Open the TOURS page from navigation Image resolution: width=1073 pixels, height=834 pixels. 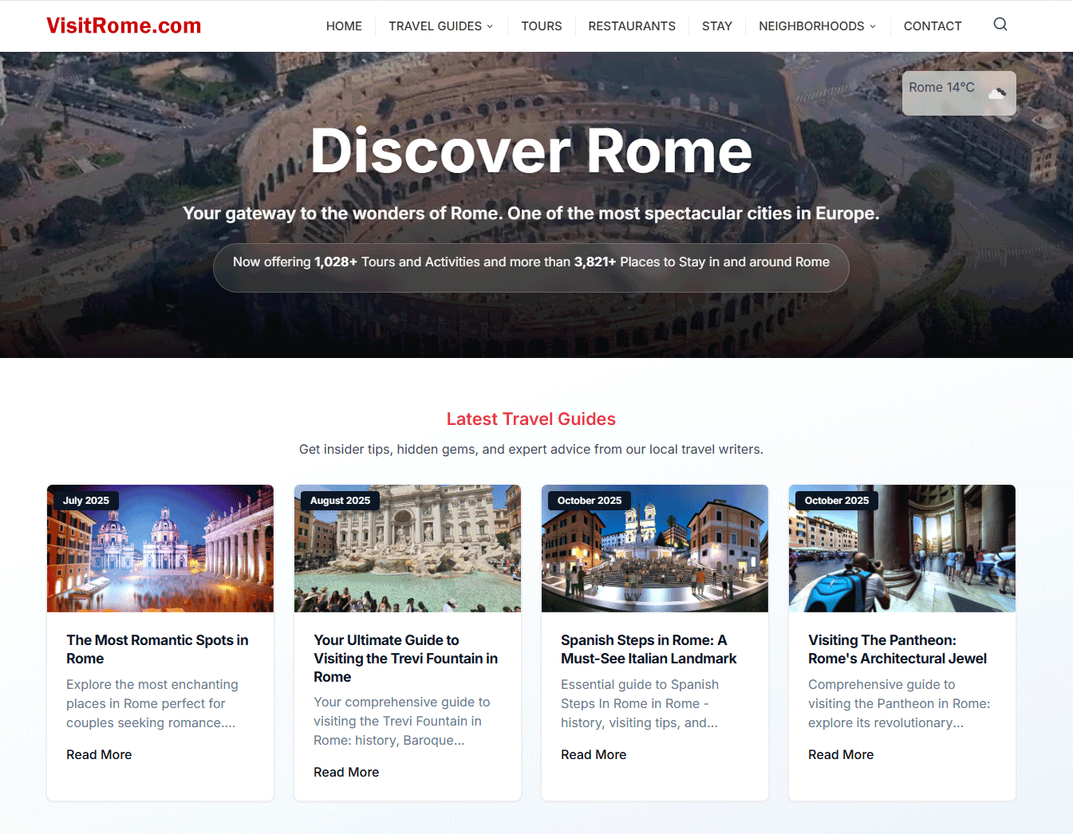(x=542, y=26)
